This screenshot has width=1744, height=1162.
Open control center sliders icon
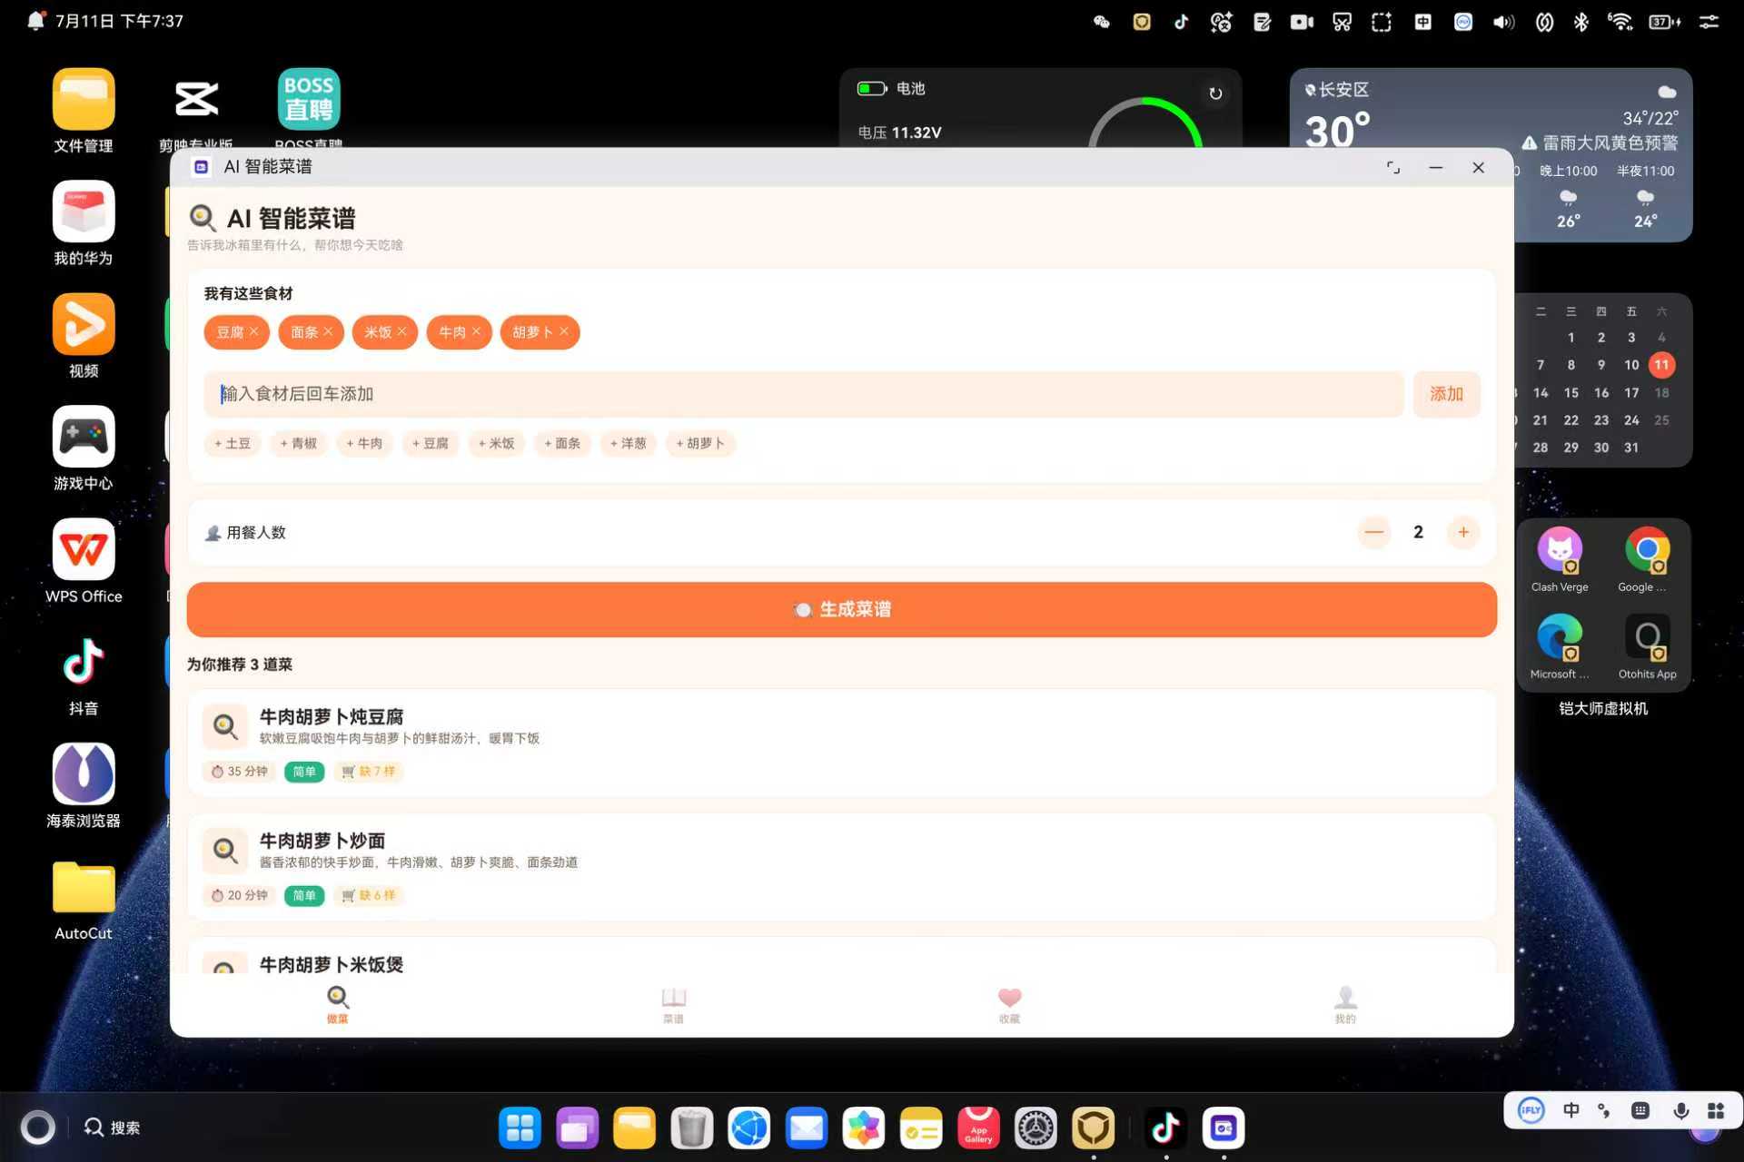[1709, 22]
